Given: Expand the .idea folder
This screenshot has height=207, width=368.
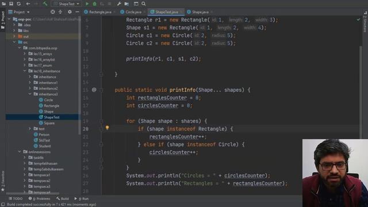Looking at the screenshot, I should (x=14, y=25).
